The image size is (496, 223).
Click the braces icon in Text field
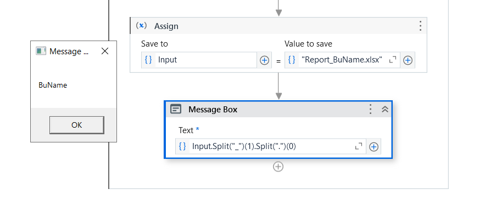[182, 146]
